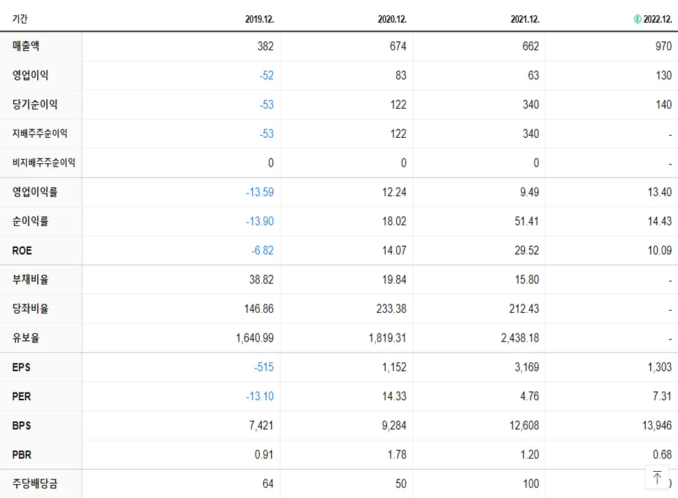Click the operating margin value -13.59

[260, 192]
